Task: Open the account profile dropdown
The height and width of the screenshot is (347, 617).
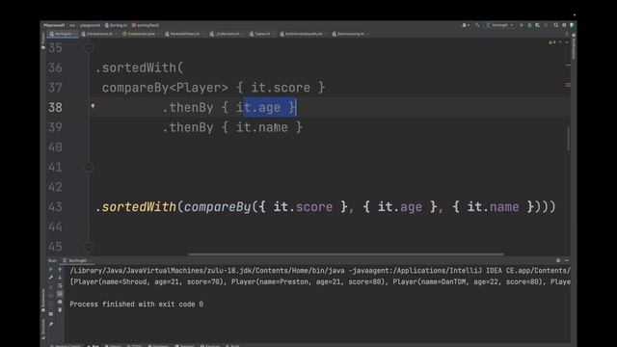Action: (466, 25)
